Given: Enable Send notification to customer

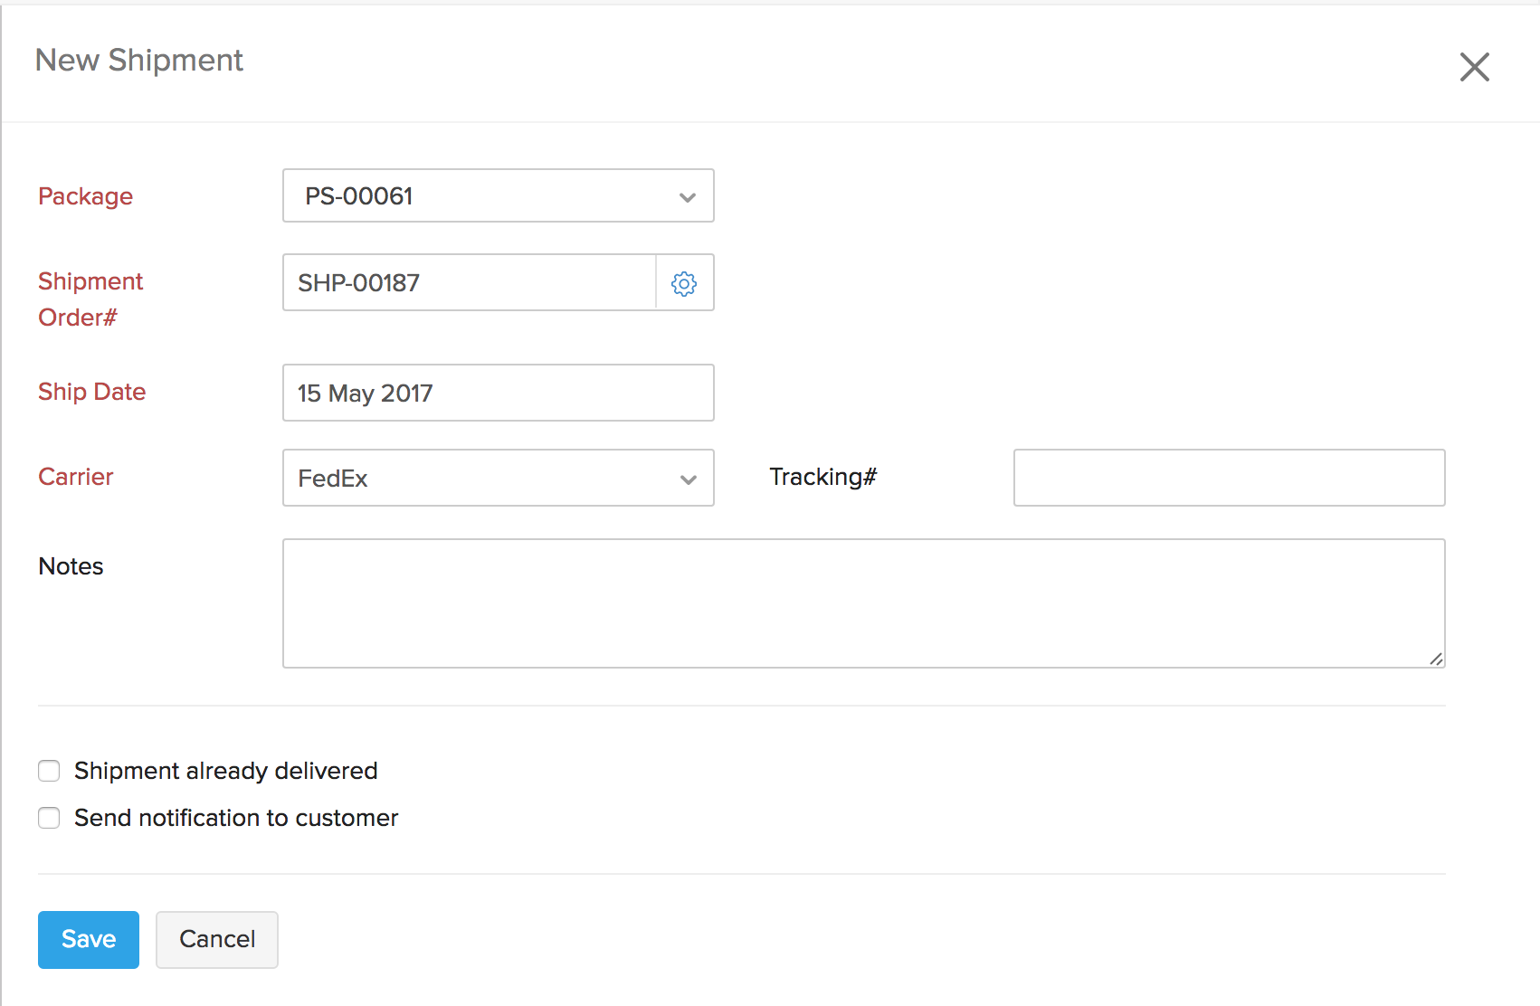Looking at the screenshot, I should pos(49,818).
